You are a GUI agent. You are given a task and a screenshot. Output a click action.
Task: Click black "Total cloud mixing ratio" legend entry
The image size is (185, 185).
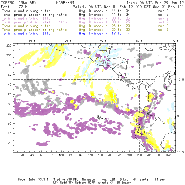click(26, 11)
